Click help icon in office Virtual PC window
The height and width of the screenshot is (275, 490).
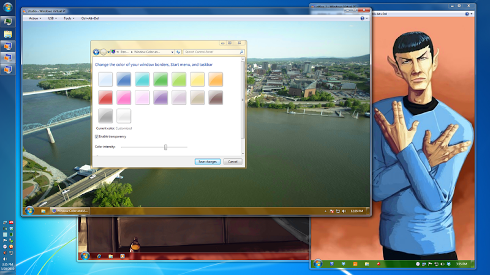tap(467, 14)
